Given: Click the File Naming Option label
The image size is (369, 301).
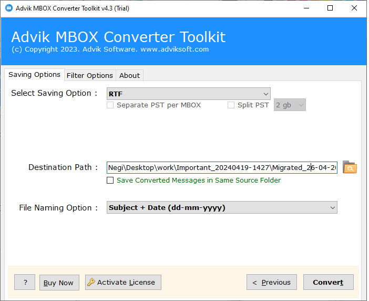Looking at the screenshot, I should click(x=58, y=208).
